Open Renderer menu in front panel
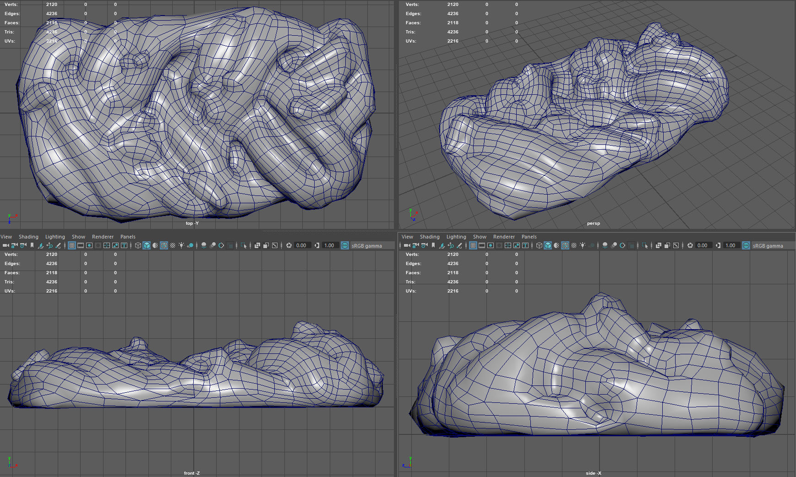 point(103,237)
